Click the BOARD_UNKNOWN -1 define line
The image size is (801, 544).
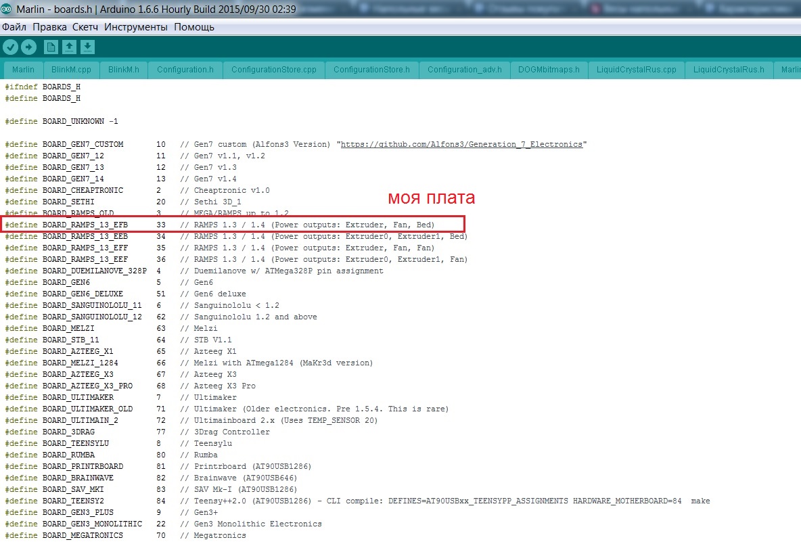click(62, 121)
